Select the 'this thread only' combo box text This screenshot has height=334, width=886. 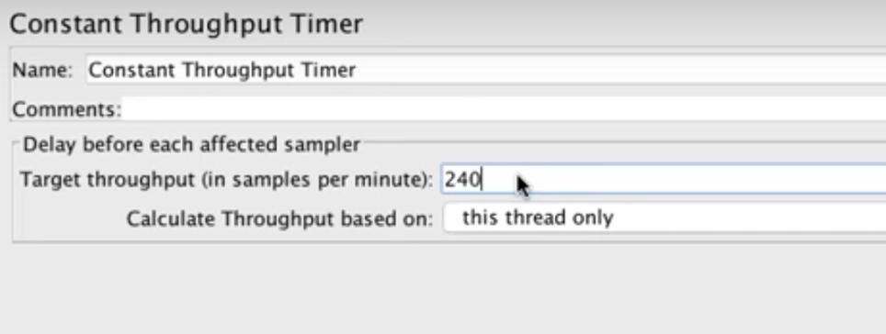538,217
